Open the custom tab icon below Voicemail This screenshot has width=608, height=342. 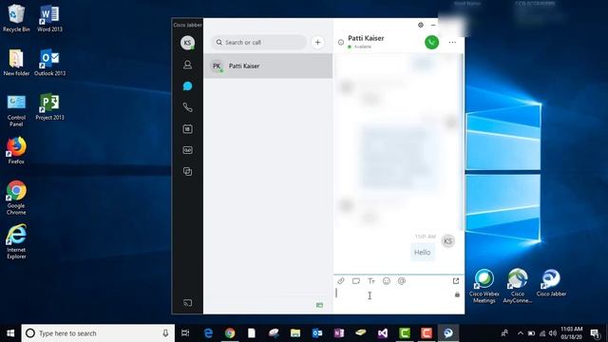(x=187, y=171)
